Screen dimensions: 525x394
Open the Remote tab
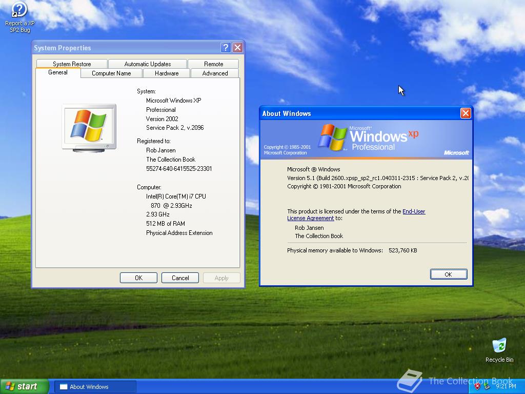213,64
